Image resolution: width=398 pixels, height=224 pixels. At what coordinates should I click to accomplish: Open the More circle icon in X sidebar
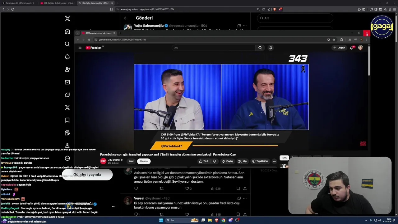pos(67,158)
